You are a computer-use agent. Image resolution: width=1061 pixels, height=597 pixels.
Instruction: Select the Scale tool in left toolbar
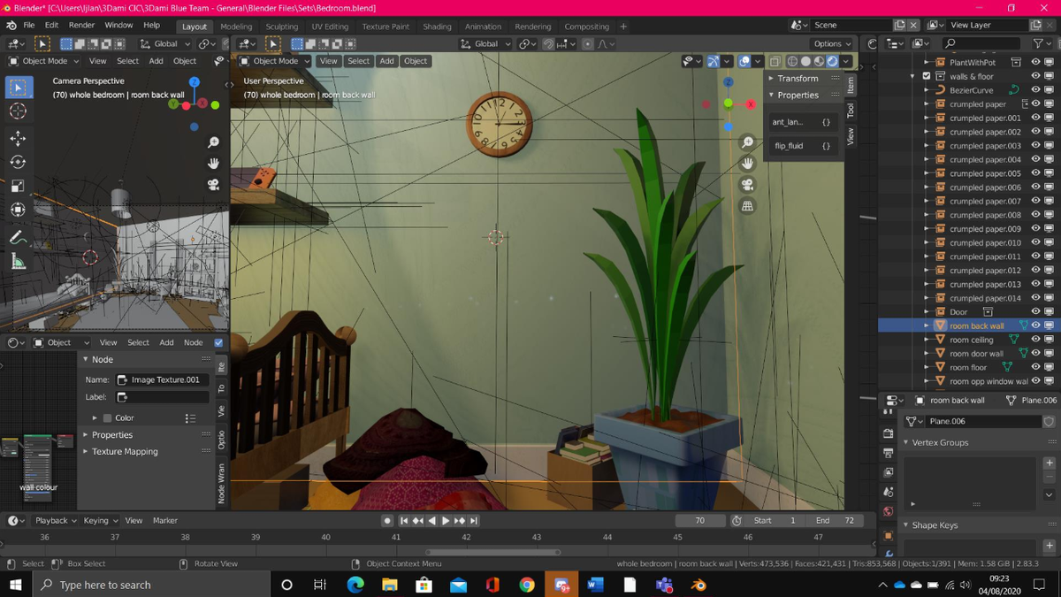click(x=19, y=186)
